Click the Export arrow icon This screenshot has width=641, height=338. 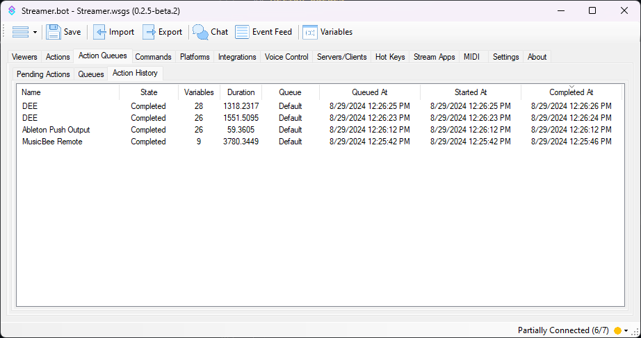[x=149, y=32]
